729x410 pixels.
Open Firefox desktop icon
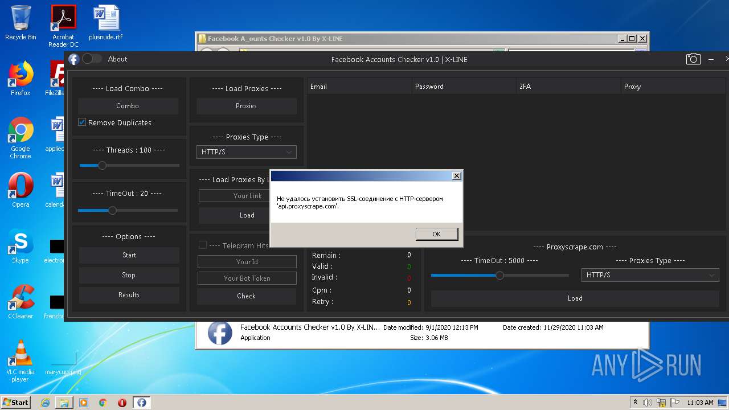(x=21, y=79)
